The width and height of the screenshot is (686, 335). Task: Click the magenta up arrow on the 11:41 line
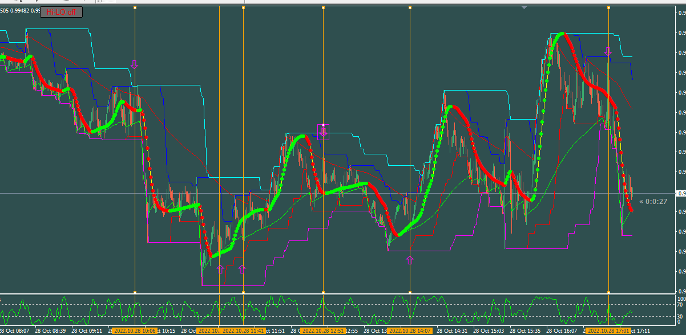[x=242, y=269]
